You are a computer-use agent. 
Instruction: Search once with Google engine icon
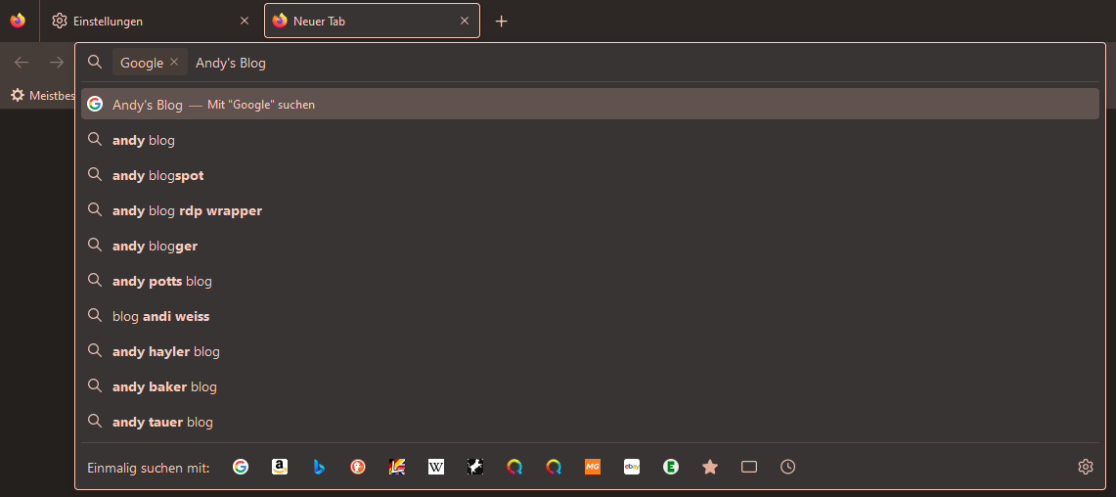[x=241, y=467]
